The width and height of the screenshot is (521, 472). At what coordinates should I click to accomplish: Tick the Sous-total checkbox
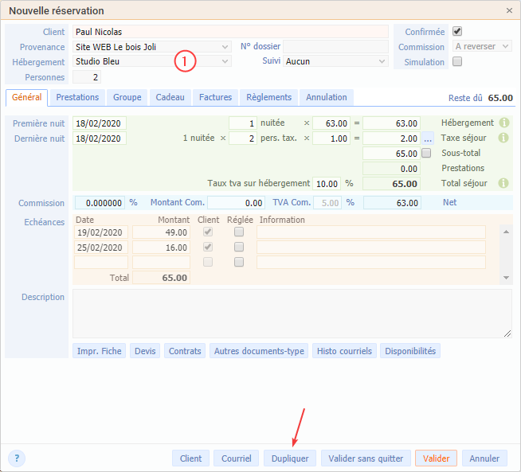(x=426, y=153)
